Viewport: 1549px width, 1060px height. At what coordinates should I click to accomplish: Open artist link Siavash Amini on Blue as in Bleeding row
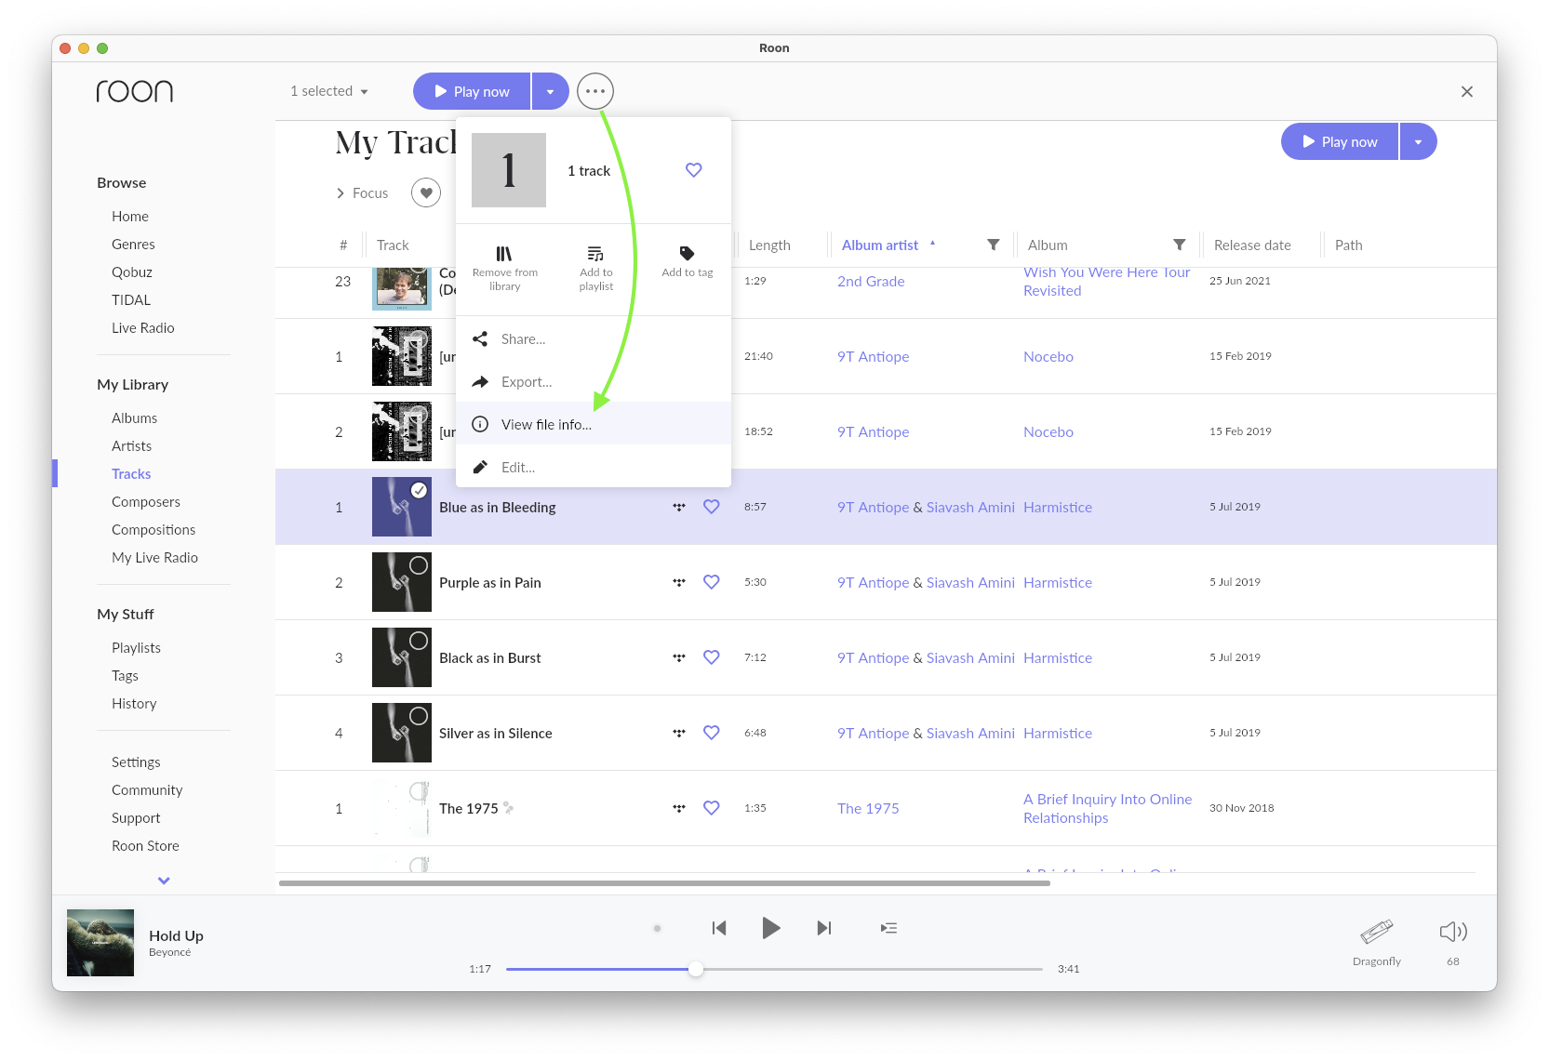coord(970,507)
